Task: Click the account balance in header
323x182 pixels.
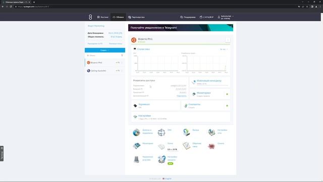Action: (x=206, y=17)
